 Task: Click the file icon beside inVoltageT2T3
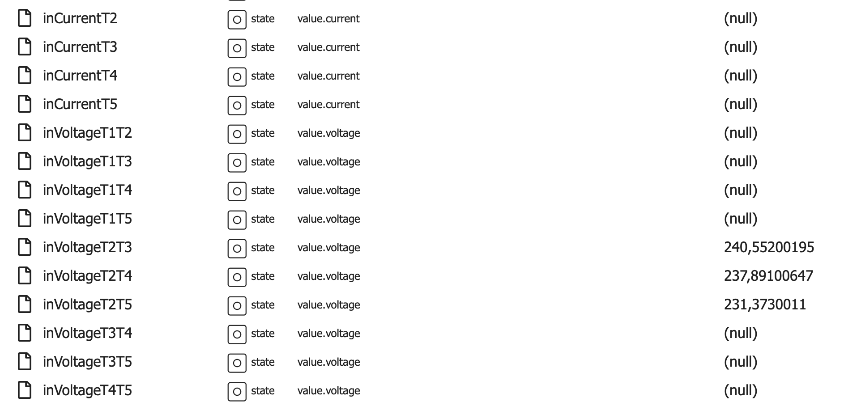coord(25,247)
